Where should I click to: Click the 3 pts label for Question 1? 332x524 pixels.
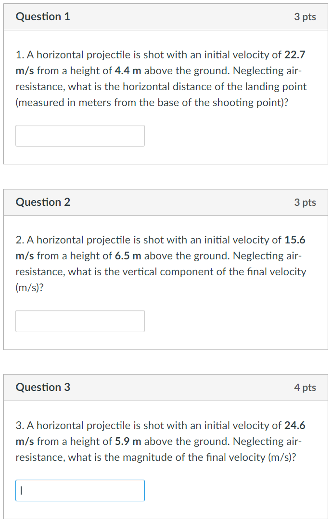pyautogui.click(x=305, y=16)
